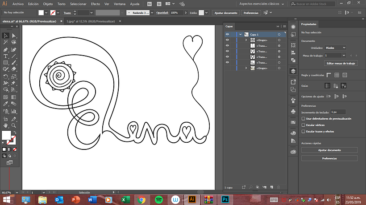
Task: Select the Gradient tool
Action: [x=14, y=97]
